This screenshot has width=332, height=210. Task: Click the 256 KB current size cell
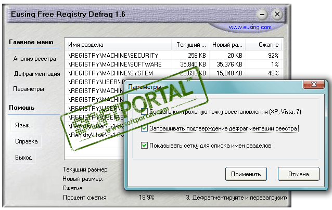tap(197, 56)
